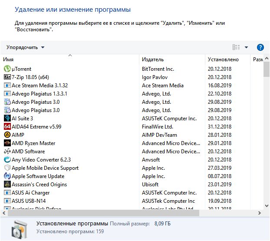Click the horizontal scrollbar right arrow
This screenshot has width=270, height=241.
(x=260, y=213)
